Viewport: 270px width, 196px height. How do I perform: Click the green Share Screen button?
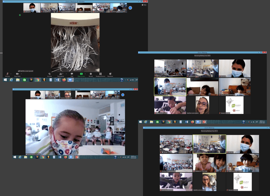pos(81,74)
